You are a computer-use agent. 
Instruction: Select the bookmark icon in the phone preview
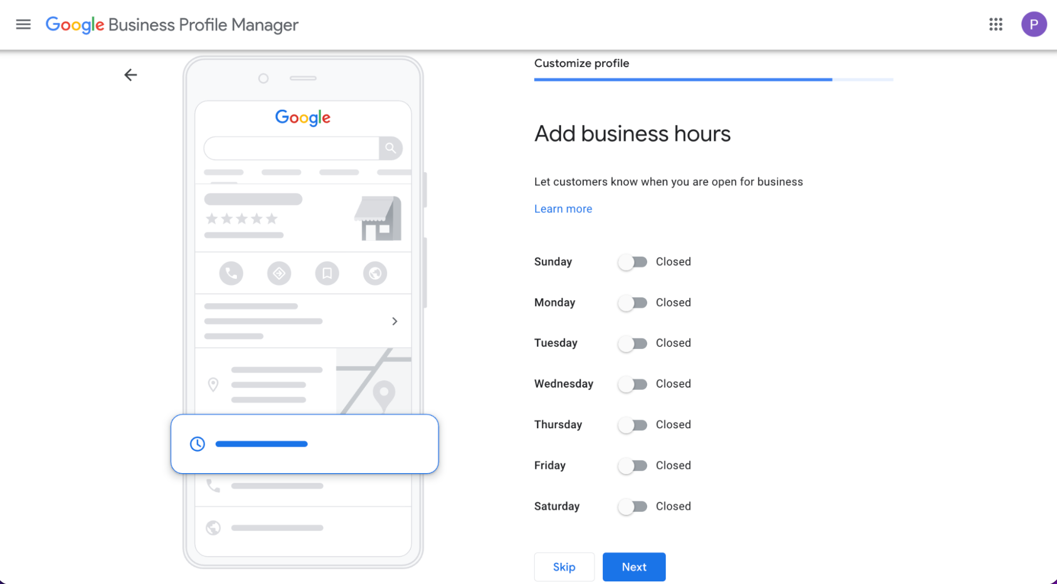tap(327, 273)
